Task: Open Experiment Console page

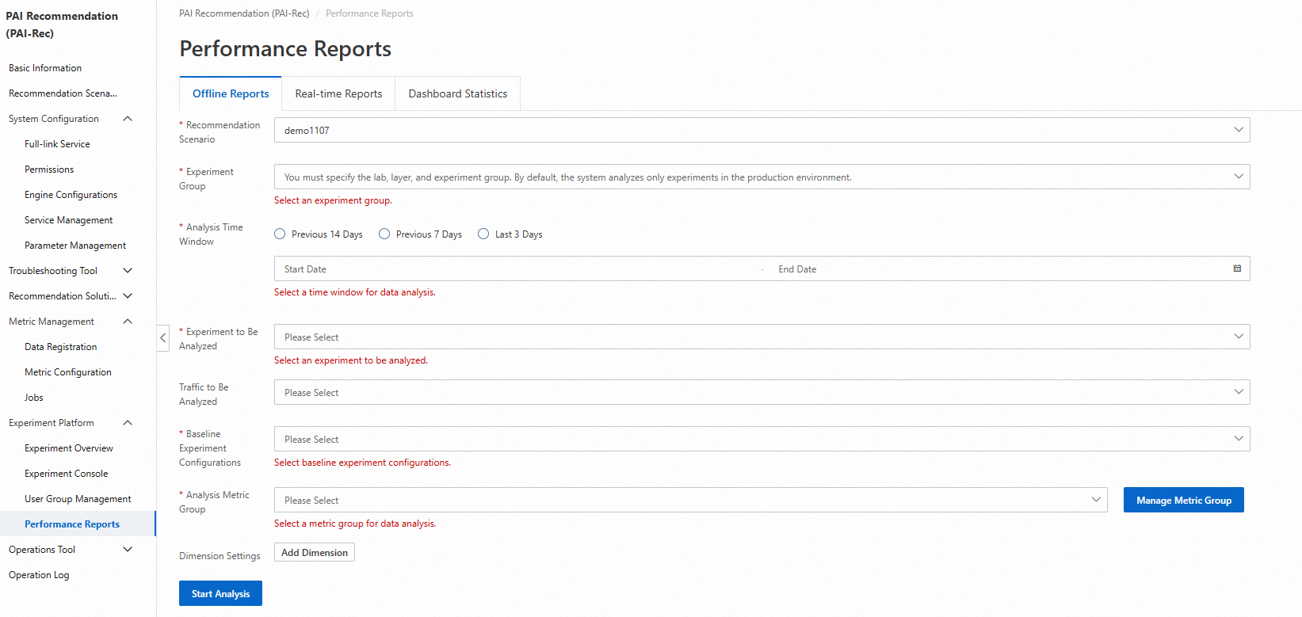Action: 66,474
